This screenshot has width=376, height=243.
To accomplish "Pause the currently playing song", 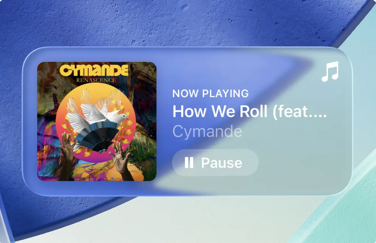I will pos(215,163).
